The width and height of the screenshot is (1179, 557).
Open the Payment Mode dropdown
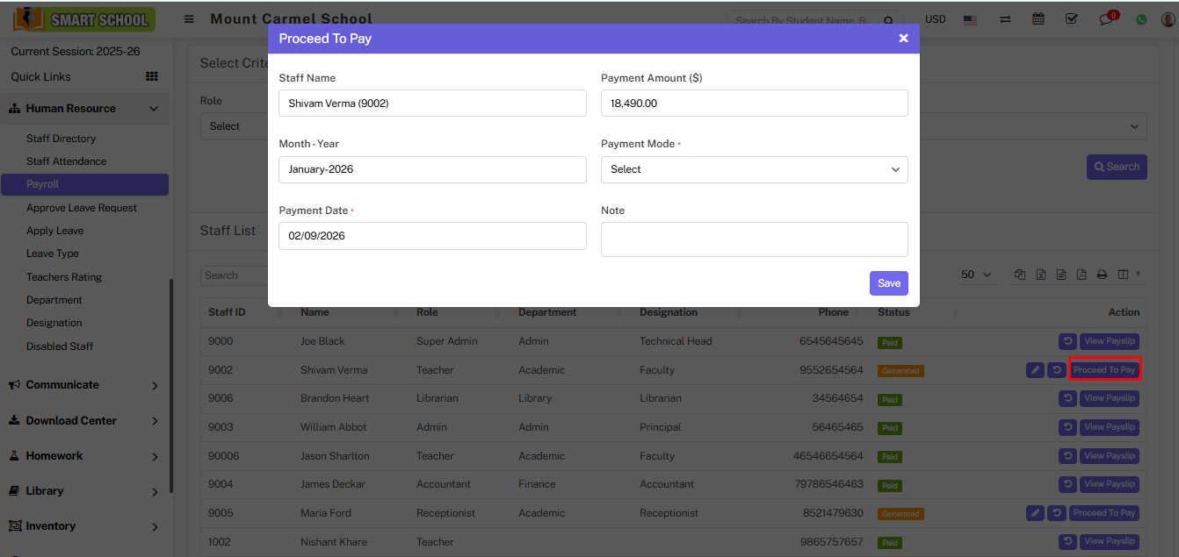754,169
